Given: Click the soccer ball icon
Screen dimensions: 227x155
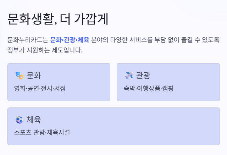Looking at the screenshot, I should tap(20, 120).
